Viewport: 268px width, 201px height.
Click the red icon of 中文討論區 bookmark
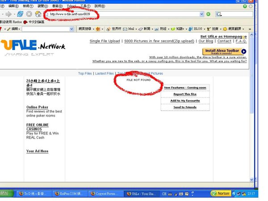pyautogui.click(x=25, y=22)
